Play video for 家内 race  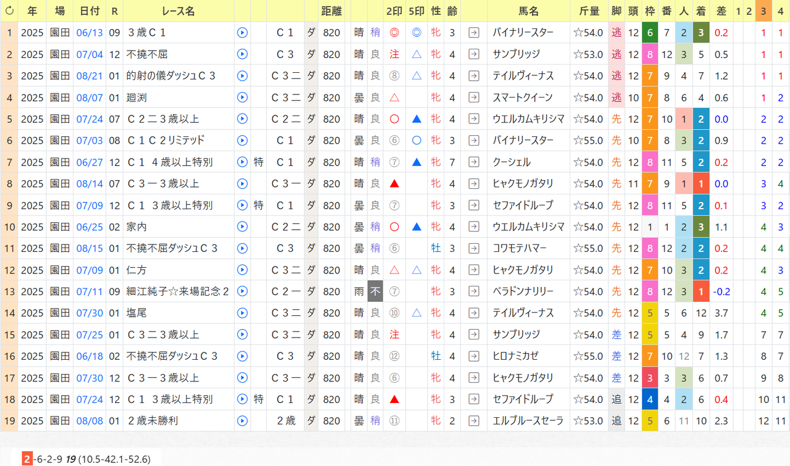(243, 227)
